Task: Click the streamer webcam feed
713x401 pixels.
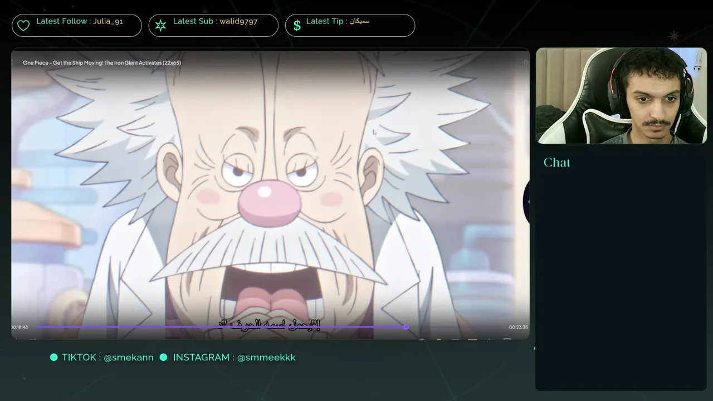Action: 621,96
